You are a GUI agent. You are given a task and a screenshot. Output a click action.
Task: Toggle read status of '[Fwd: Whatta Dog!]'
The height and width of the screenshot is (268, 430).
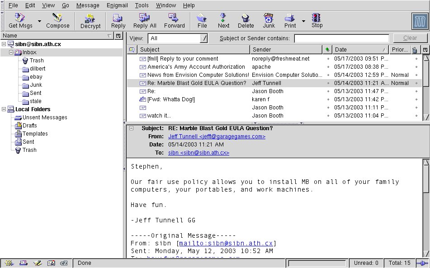[328, 99]
